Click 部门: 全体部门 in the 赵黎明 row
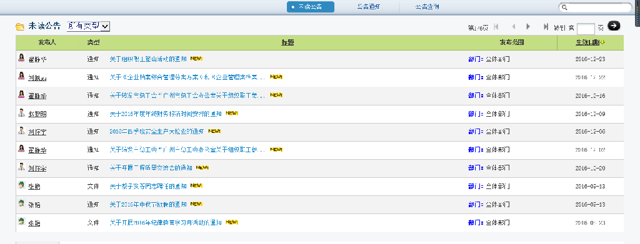 (x=489, y=114)
